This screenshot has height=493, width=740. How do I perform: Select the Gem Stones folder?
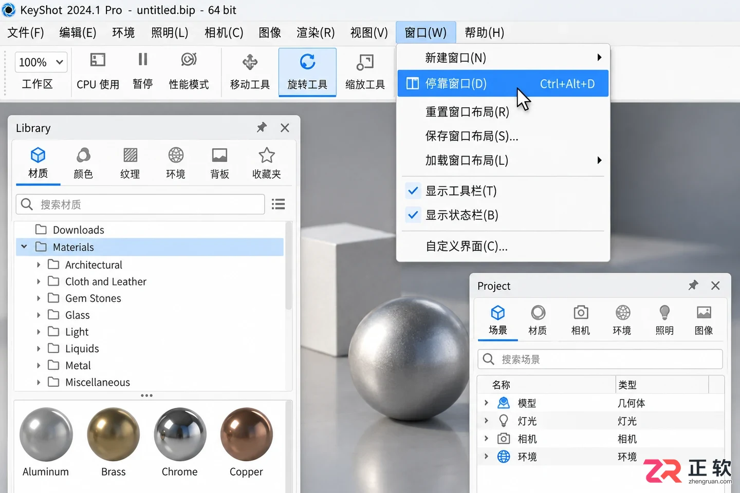(x=93, y=298)
